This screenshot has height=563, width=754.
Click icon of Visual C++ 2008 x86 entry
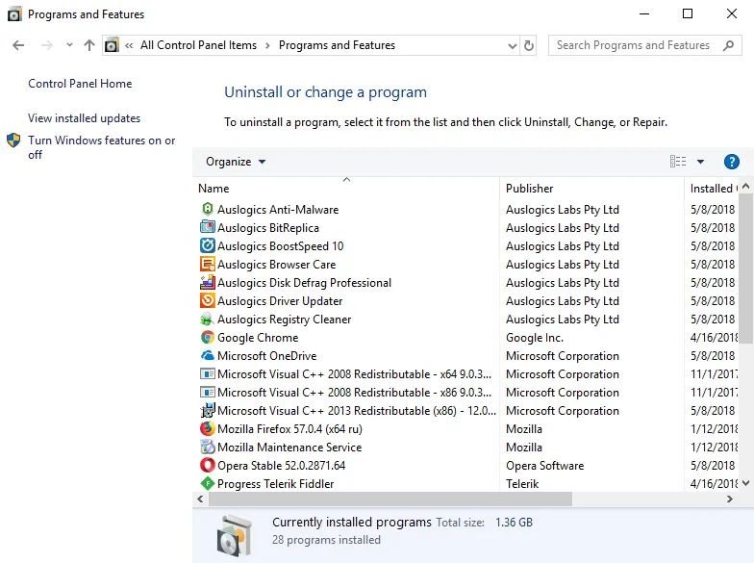tap(208, 392)
